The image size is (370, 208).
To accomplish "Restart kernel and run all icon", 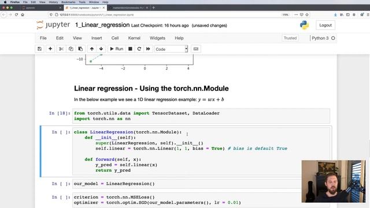I will click(x=148, y=49).
